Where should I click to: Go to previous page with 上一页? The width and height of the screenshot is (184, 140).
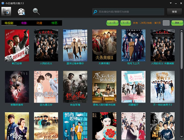(112, 23)
